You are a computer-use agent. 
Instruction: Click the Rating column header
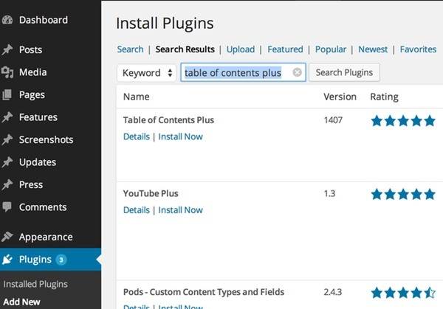point(384,97)
